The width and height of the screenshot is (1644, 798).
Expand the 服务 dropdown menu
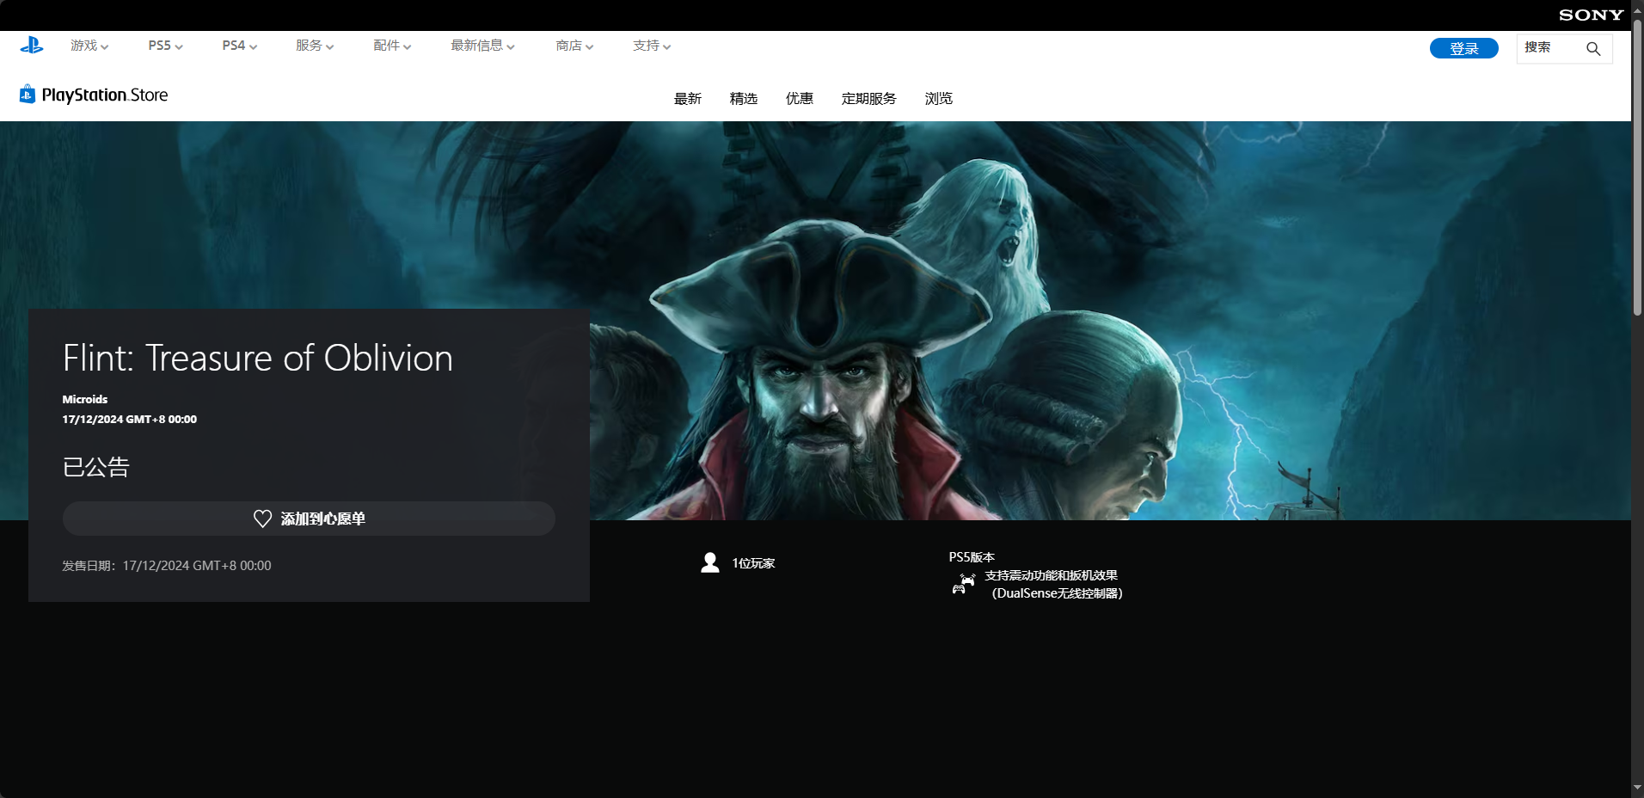pyautogui.click(x=315, y=46)
